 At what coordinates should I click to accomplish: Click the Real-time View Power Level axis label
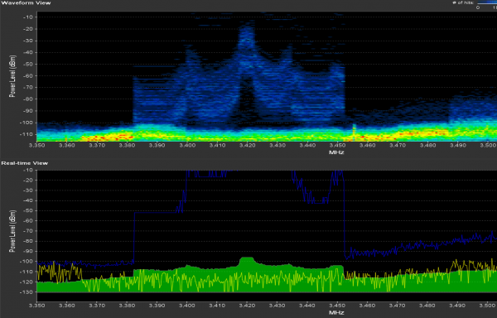(x=12, y=231)
